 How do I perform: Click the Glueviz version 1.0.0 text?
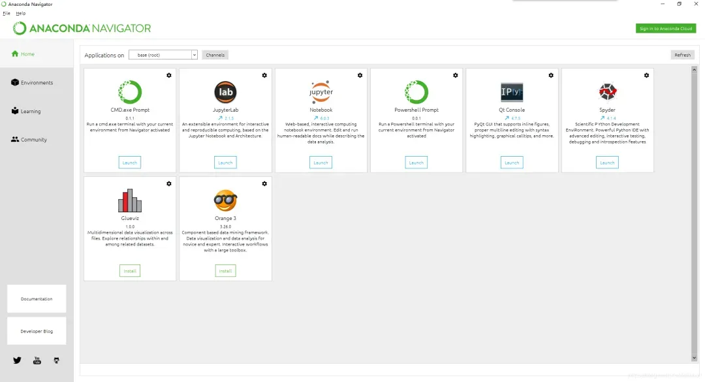pos(130,227)
